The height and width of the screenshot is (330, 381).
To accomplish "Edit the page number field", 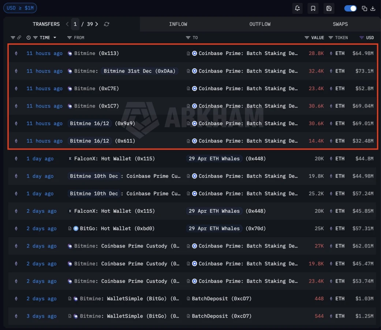I will click(75, 24).
